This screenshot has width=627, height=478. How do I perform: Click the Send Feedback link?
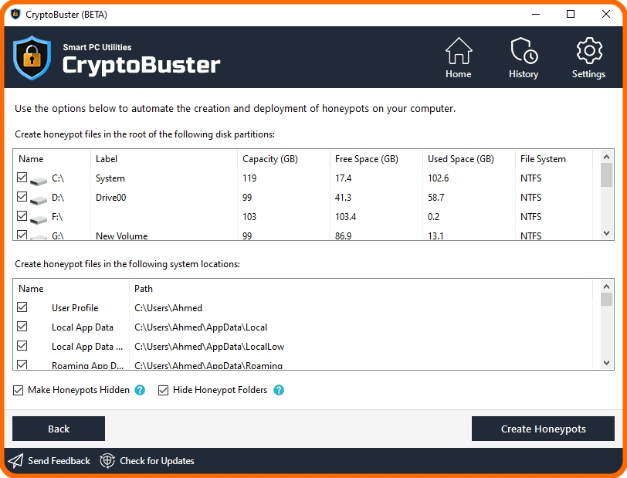click(59, 461)
